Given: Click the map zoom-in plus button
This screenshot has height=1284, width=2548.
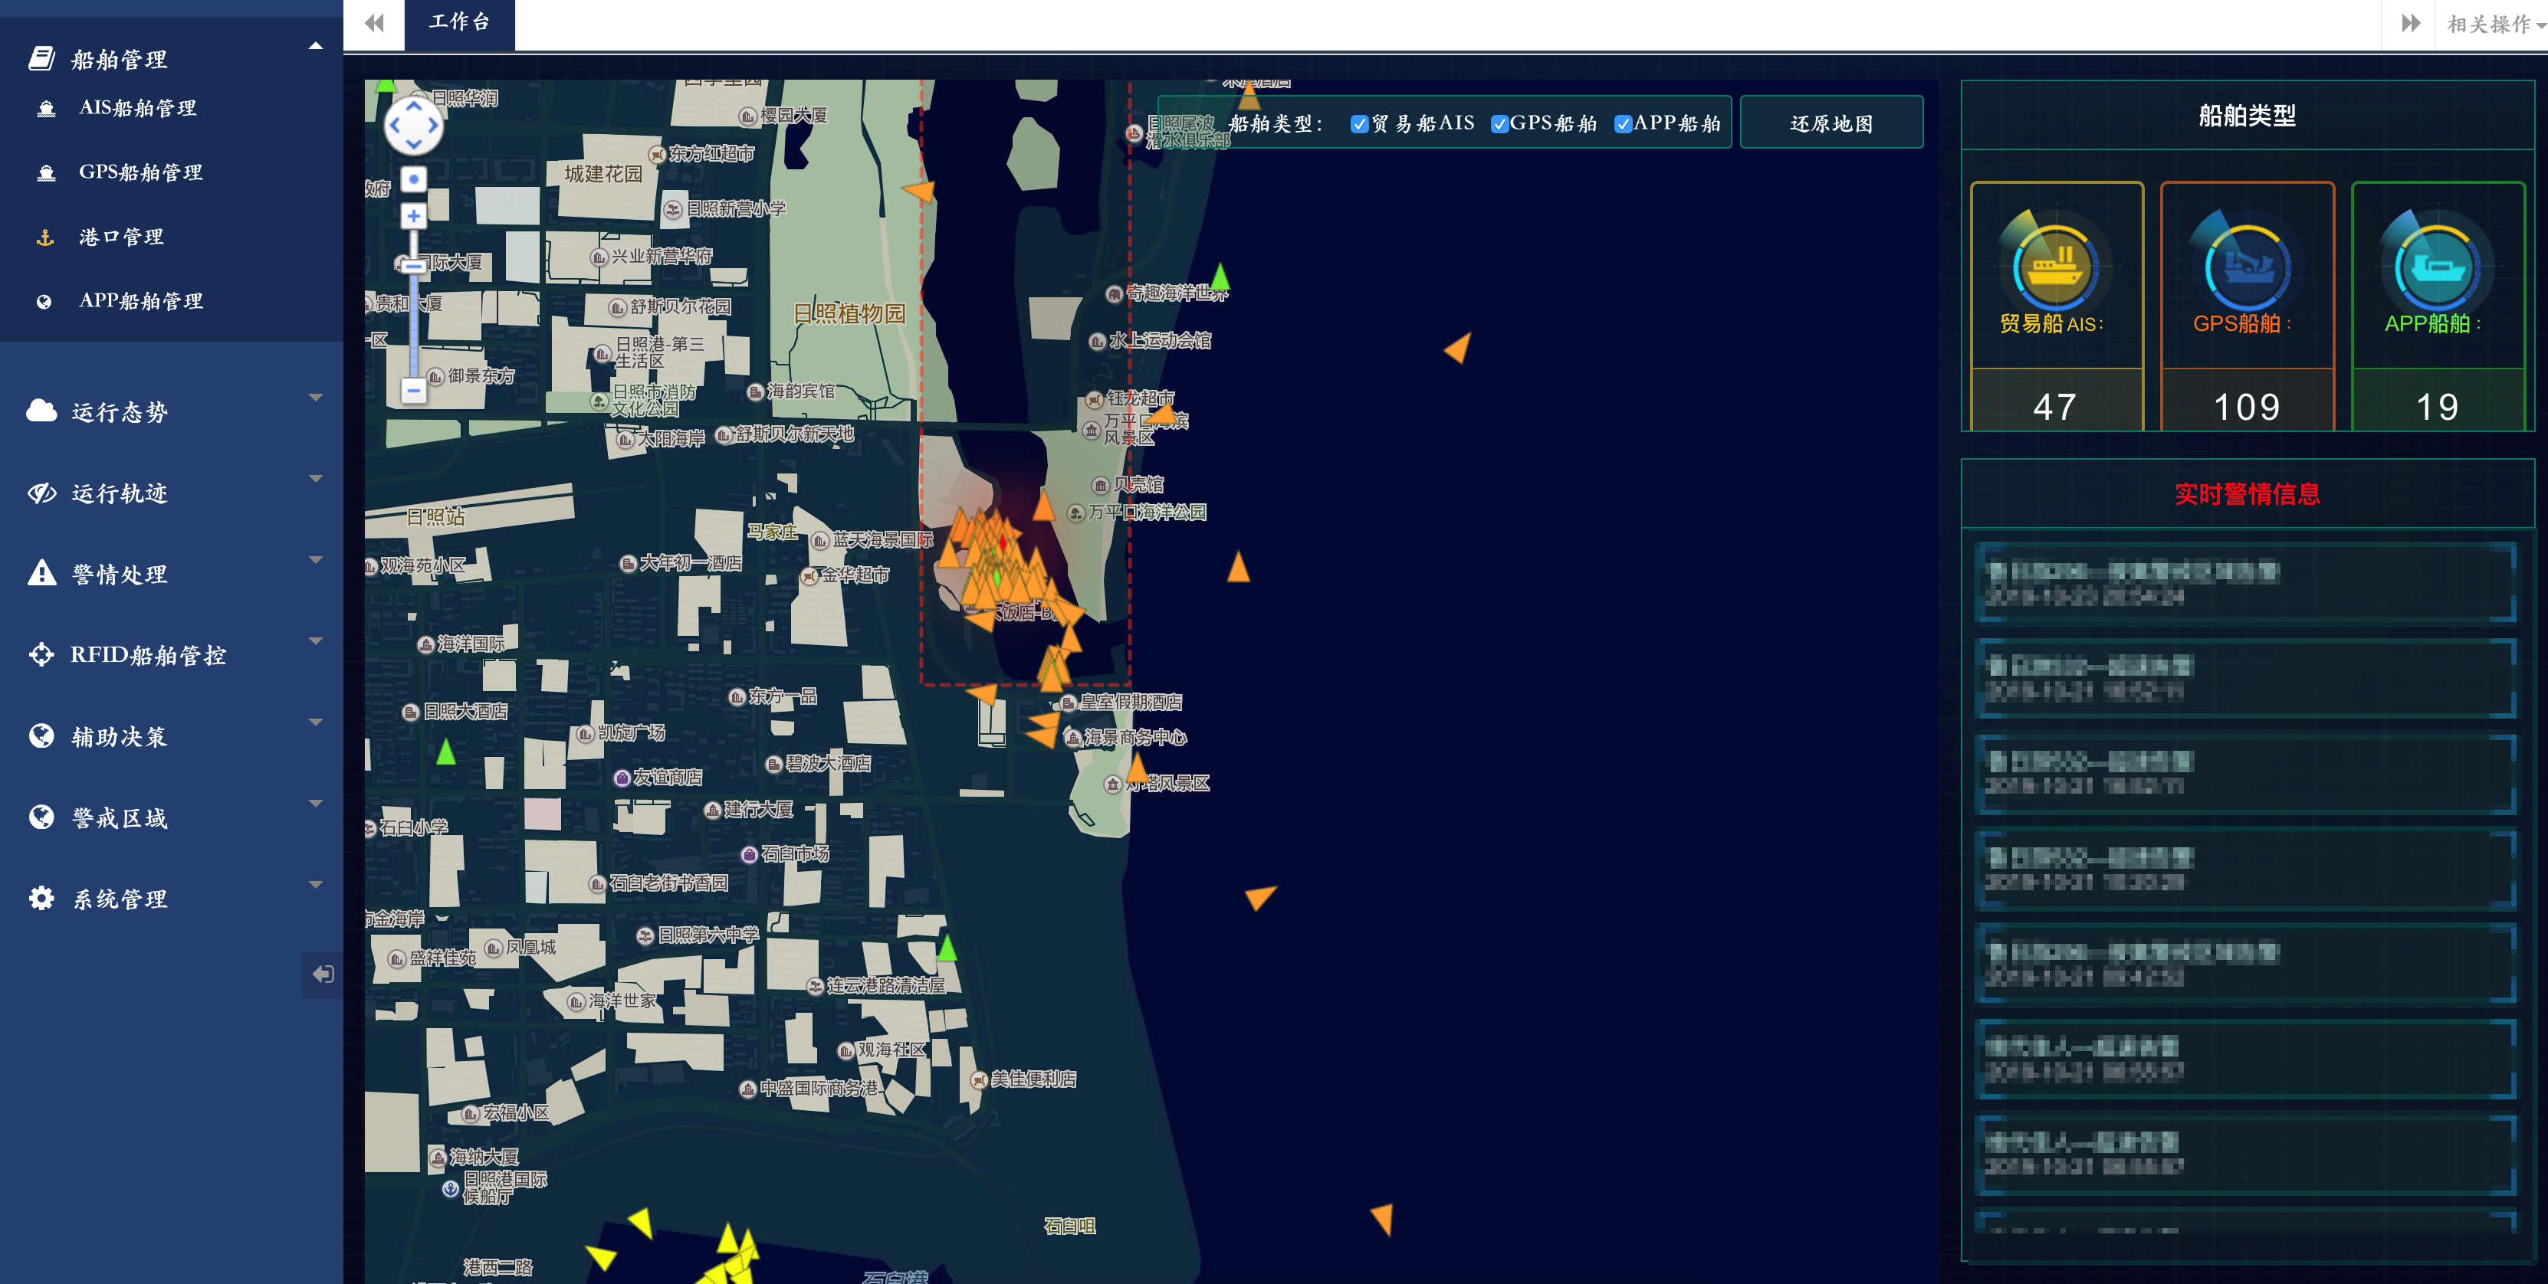Looking at the screenshot, I should click(413, 217).
